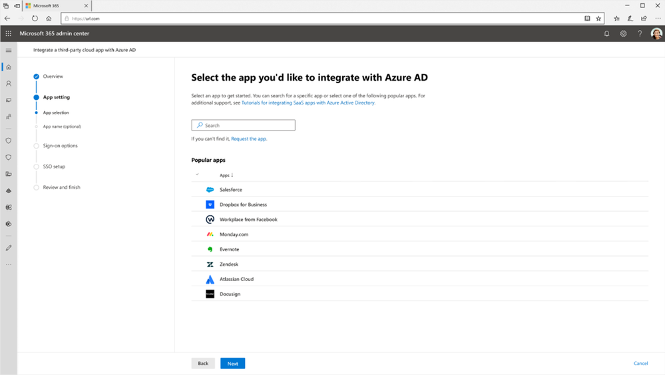
Task: Click the Zendesk logo icon
Action: tap(210, 264)
